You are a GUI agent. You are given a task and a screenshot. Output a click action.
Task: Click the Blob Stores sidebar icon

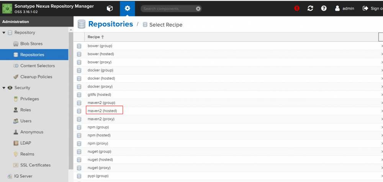point(16,44)
